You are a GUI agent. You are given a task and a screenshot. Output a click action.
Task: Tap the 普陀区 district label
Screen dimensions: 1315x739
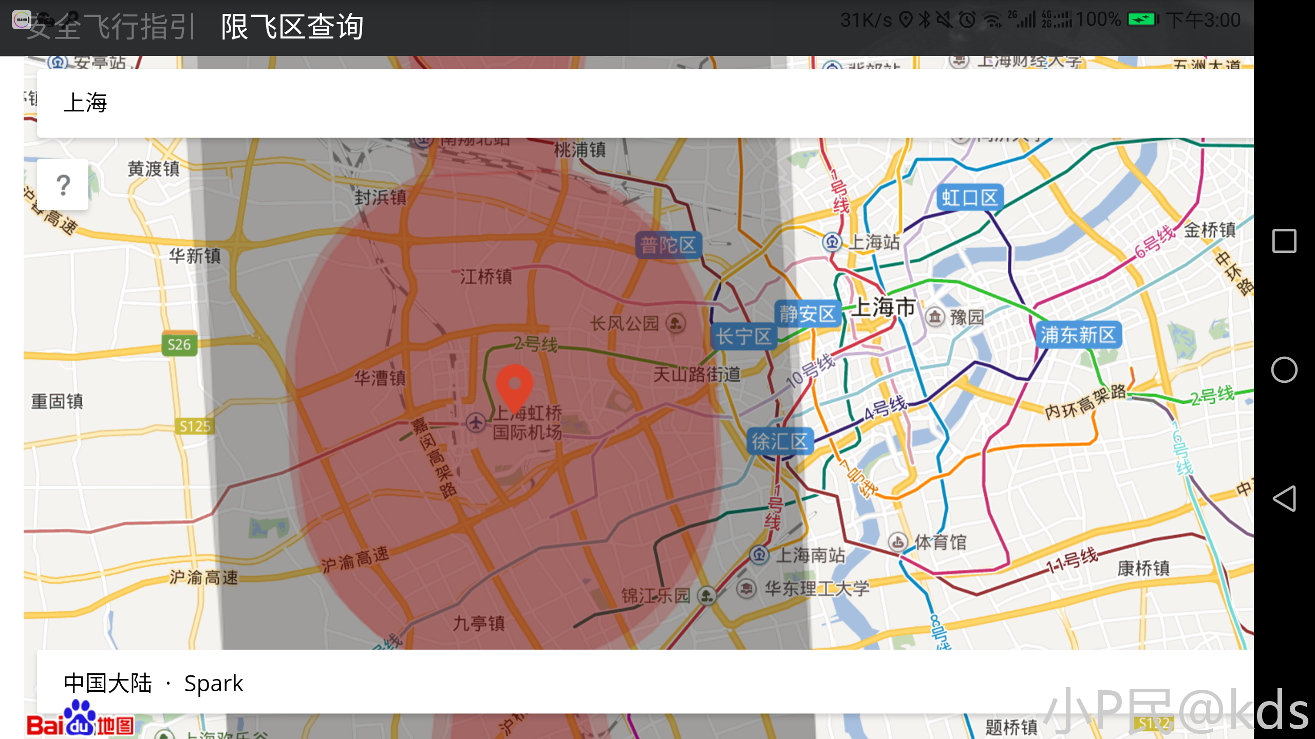tap(668, 245)
